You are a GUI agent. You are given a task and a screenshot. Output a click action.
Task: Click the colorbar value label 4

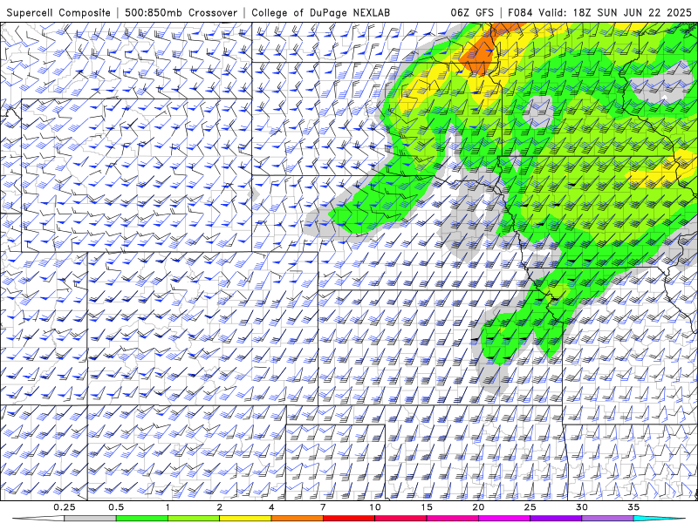pyautogui.click(x=271, y=507)
